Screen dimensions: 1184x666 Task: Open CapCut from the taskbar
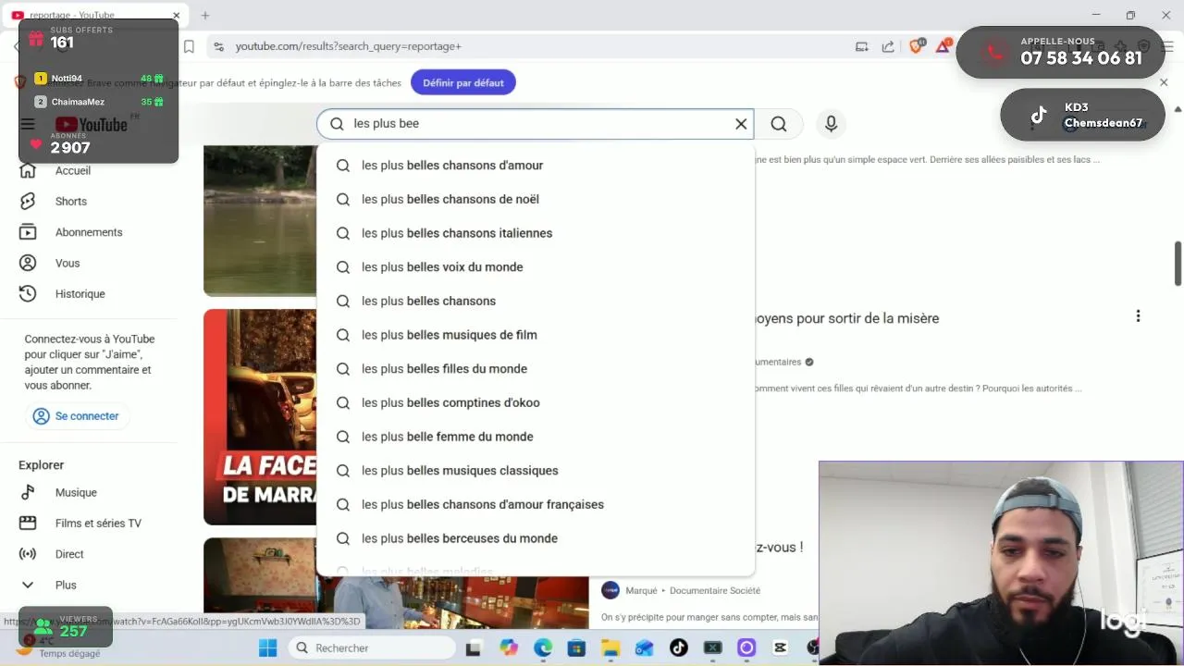coord(781,647)
